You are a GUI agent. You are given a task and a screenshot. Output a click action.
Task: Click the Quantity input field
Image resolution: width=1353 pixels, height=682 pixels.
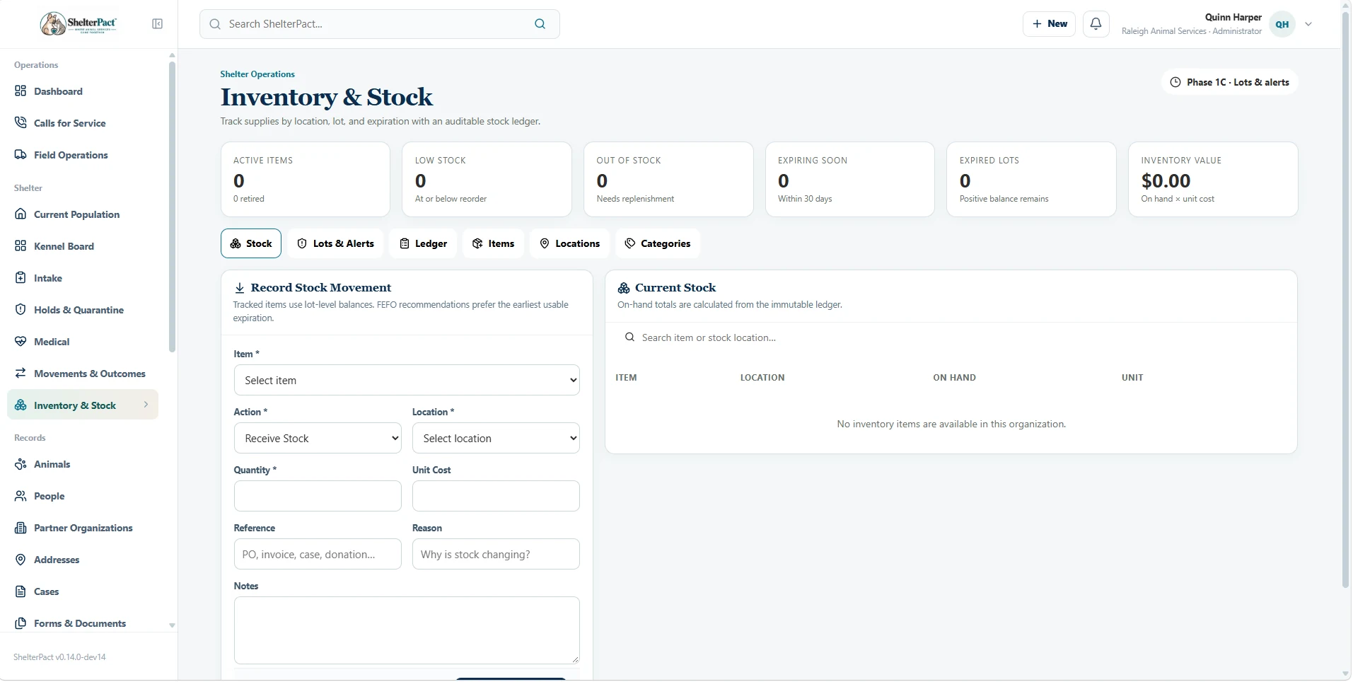(x=318, y=497)
